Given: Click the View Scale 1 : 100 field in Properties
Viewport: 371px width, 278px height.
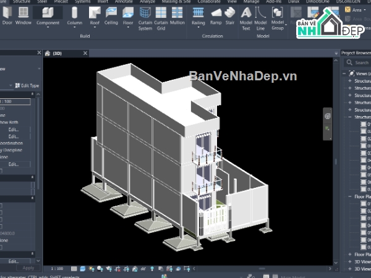Looking at the screenshot, I should point(15,102).
